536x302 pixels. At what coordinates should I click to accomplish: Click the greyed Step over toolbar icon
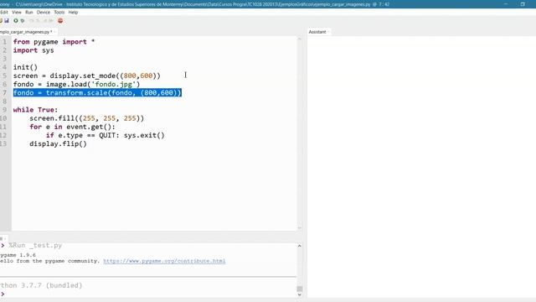click(x=32, y=20)
